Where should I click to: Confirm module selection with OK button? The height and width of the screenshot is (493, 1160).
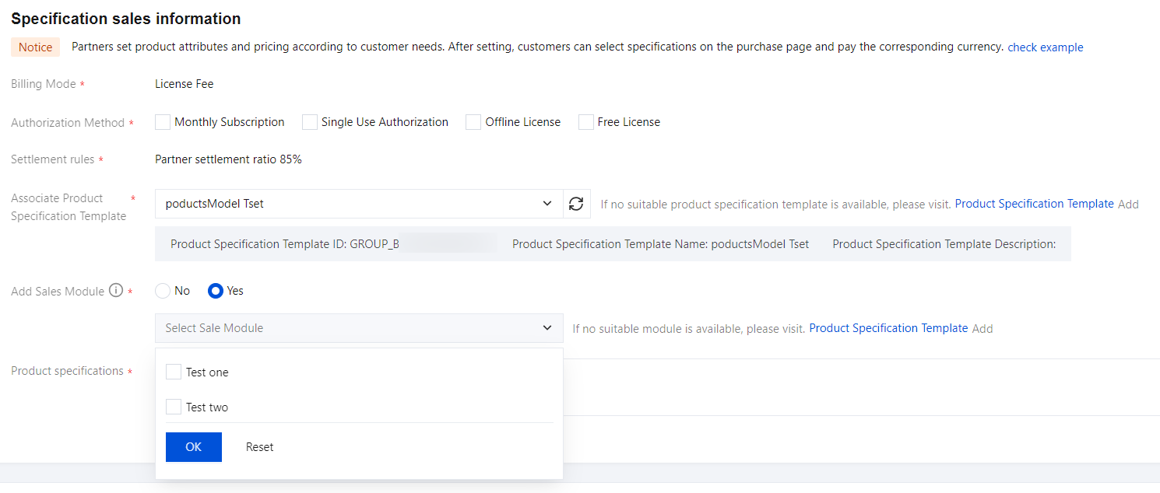pyautogui.click(x=193, y=446)
